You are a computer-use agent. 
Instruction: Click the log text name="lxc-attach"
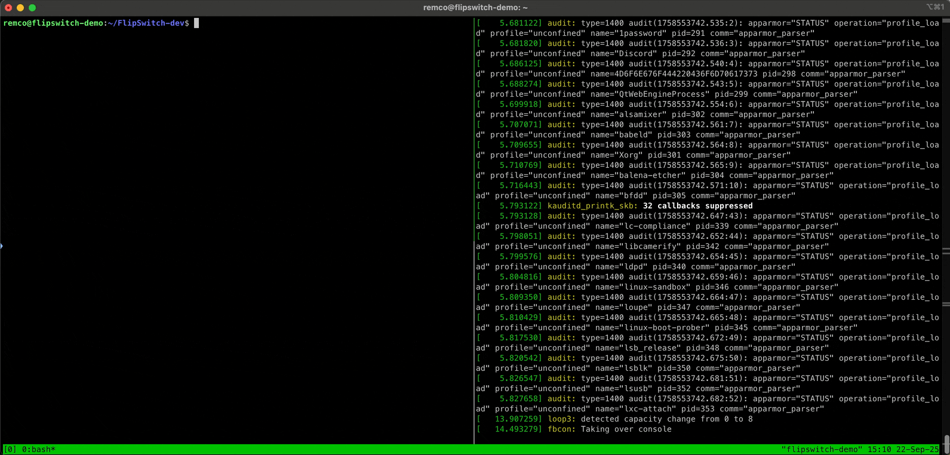point(636,409)
